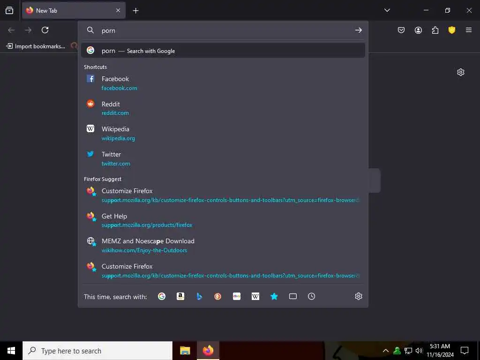Click Import bookmarks toolbar item
Viewport: 480px width, 360px height.
tap(36, 46)
